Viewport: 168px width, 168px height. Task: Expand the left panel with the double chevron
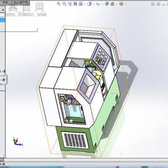pos(3,10)
